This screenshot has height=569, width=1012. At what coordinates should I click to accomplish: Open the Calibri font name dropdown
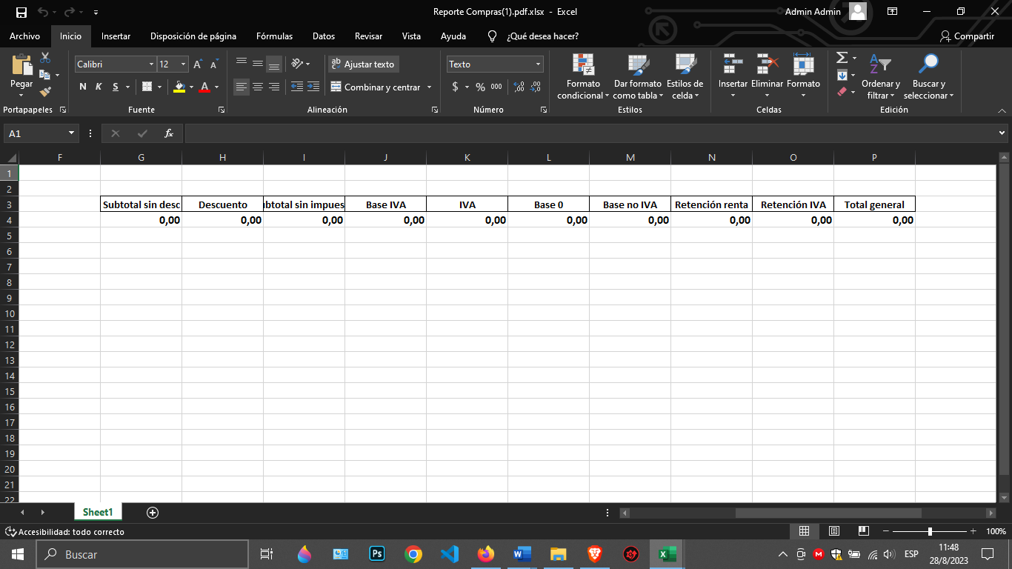coord(152,64)
